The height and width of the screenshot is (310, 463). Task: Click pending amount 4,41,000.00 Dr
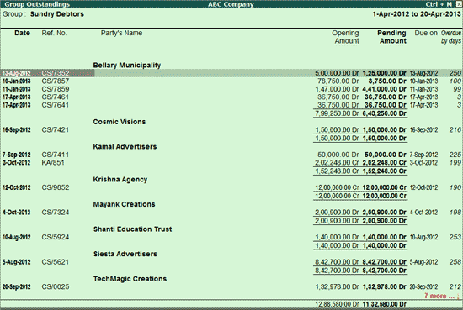(x=384, y=89)
